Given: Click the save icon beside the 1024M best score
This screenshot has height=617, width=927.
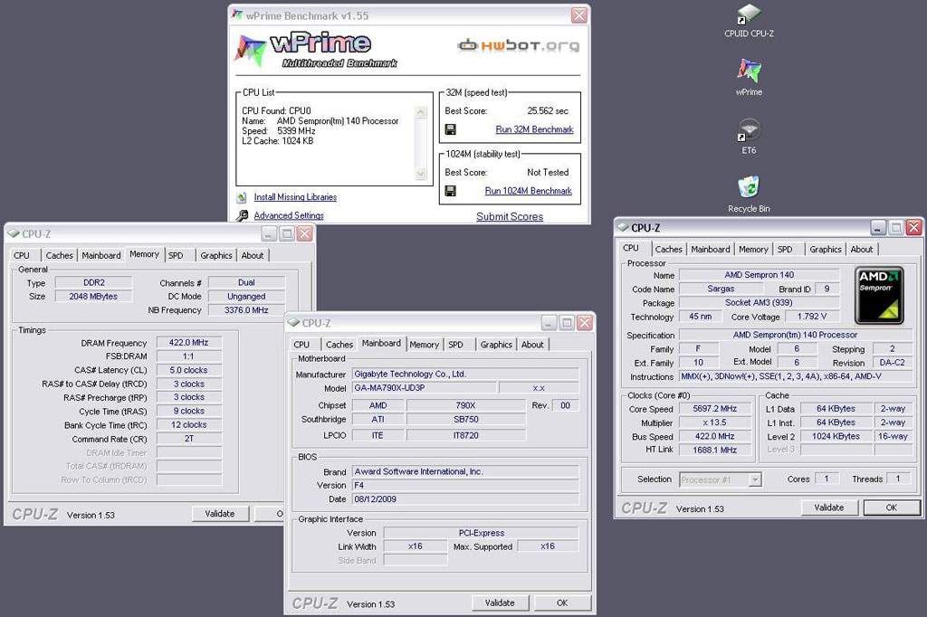Looking at the screenshot, I should pyautogui.click(x=451, y=191).
